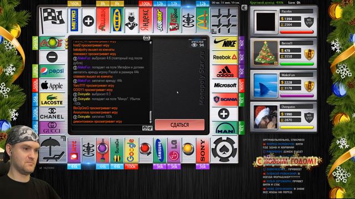Select the Samsung property cell

(x=160, y=150)
